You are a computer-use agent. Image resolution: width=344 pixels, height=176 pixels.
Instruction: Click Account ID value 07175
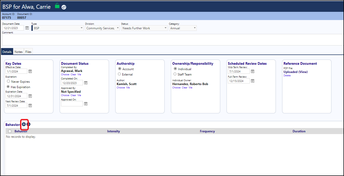[7, 18]
